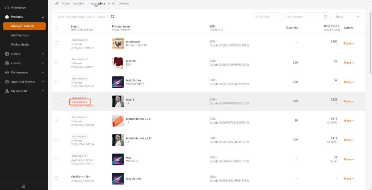Check the select-all checkbox in header

click(57, 28)
